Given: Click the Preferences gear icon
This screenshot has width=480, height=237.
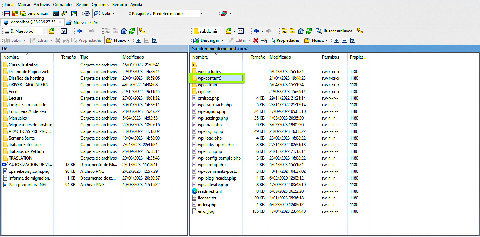Looking at the screenshot, I should [87, 13].
